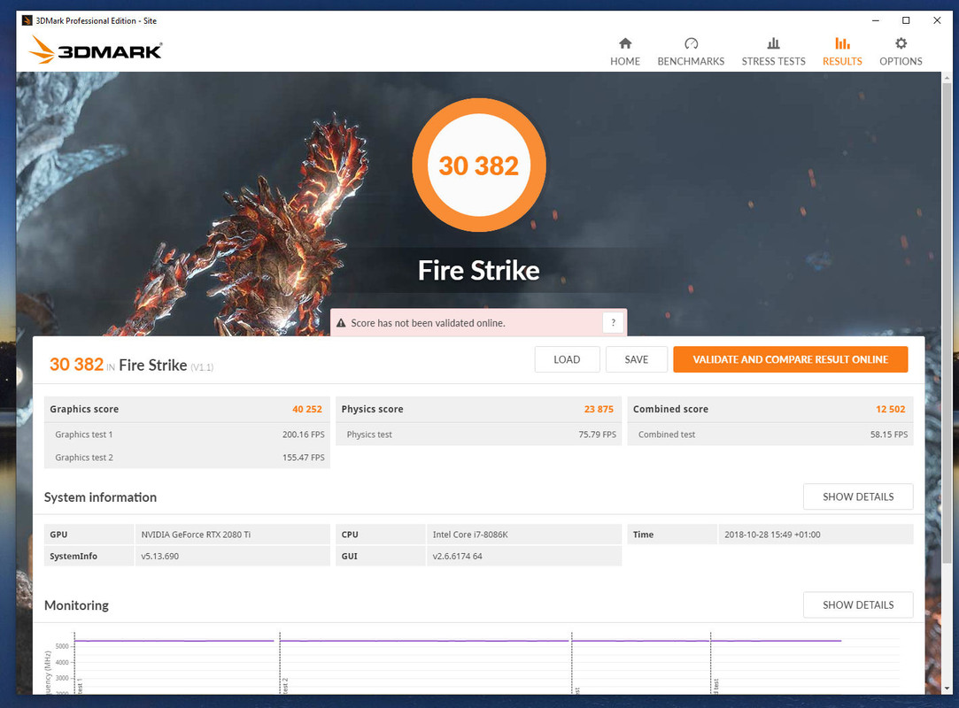Click Validate and Compare Result Online
The width and height of the screenshot is (959, 708).
[x=790, y=359]
